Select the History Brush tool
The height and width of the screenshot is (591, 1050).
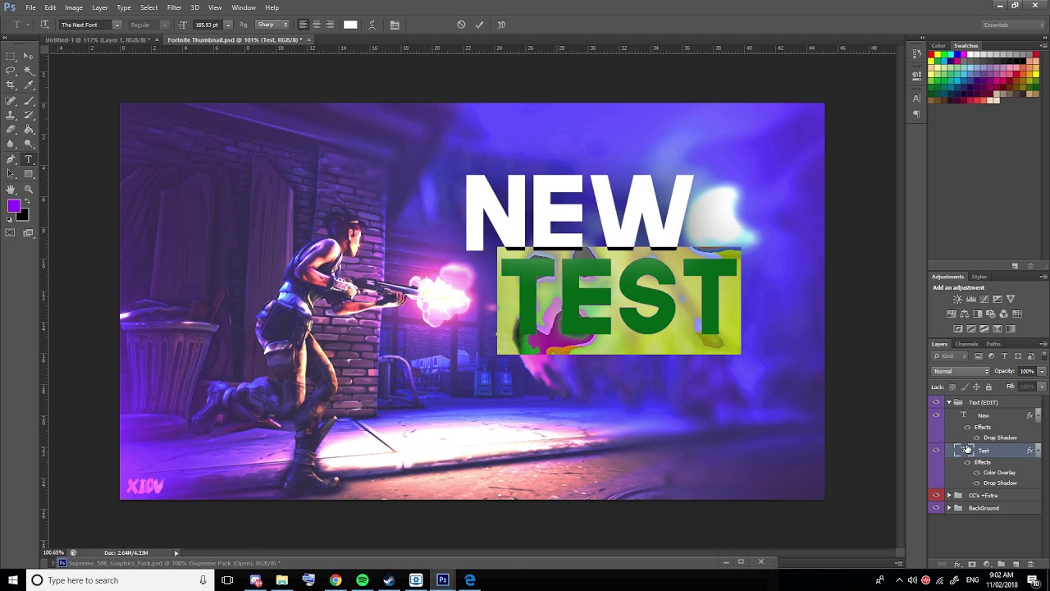(29, 115)
